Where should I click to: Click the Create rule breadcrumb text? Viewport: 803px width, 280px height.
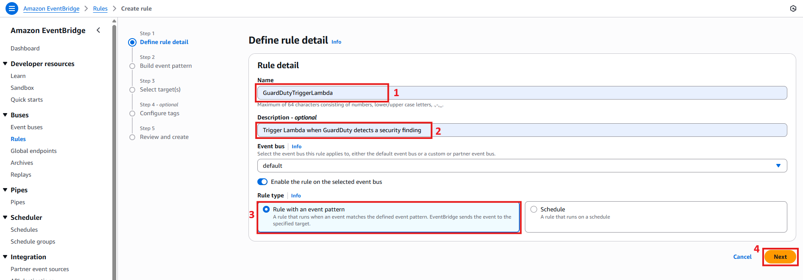pos(136,8)
